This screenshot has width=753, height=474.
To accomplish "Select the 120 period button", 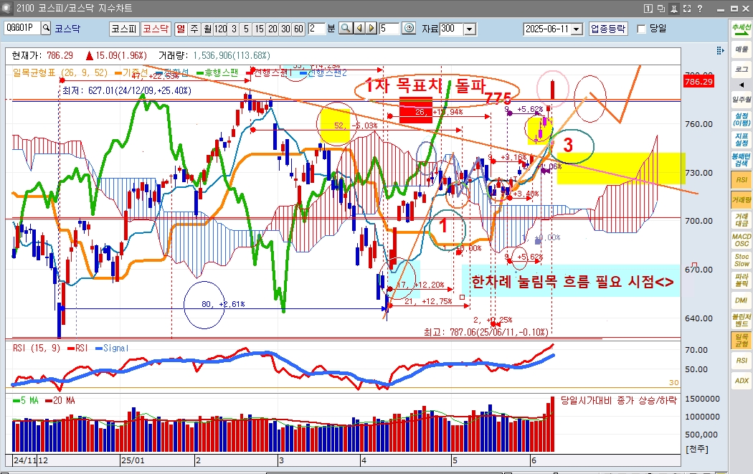I will coord(220,29).
